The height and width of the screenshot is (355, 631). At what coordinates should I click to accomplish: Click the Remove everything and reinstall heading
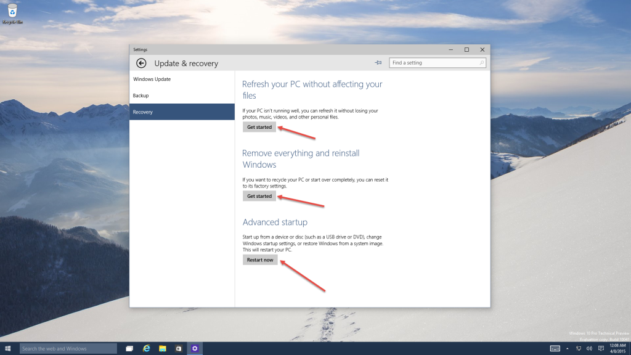(x=301, y=158)
